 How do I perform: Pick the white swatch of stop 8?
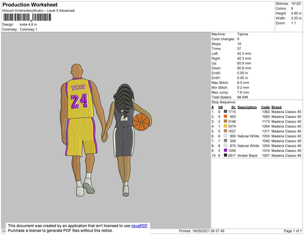(x=225, y=145)
